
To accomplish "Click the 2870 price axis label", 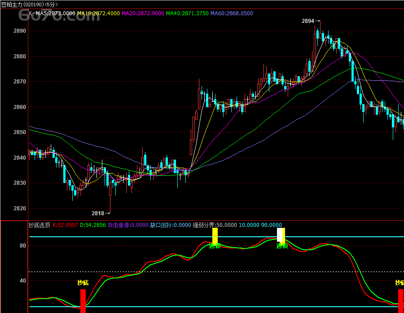I will 20,82.
